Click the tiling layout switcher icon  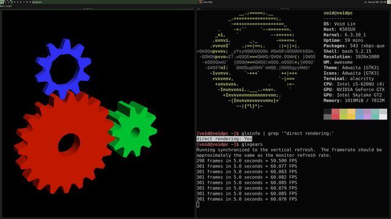tap(389, 2)
